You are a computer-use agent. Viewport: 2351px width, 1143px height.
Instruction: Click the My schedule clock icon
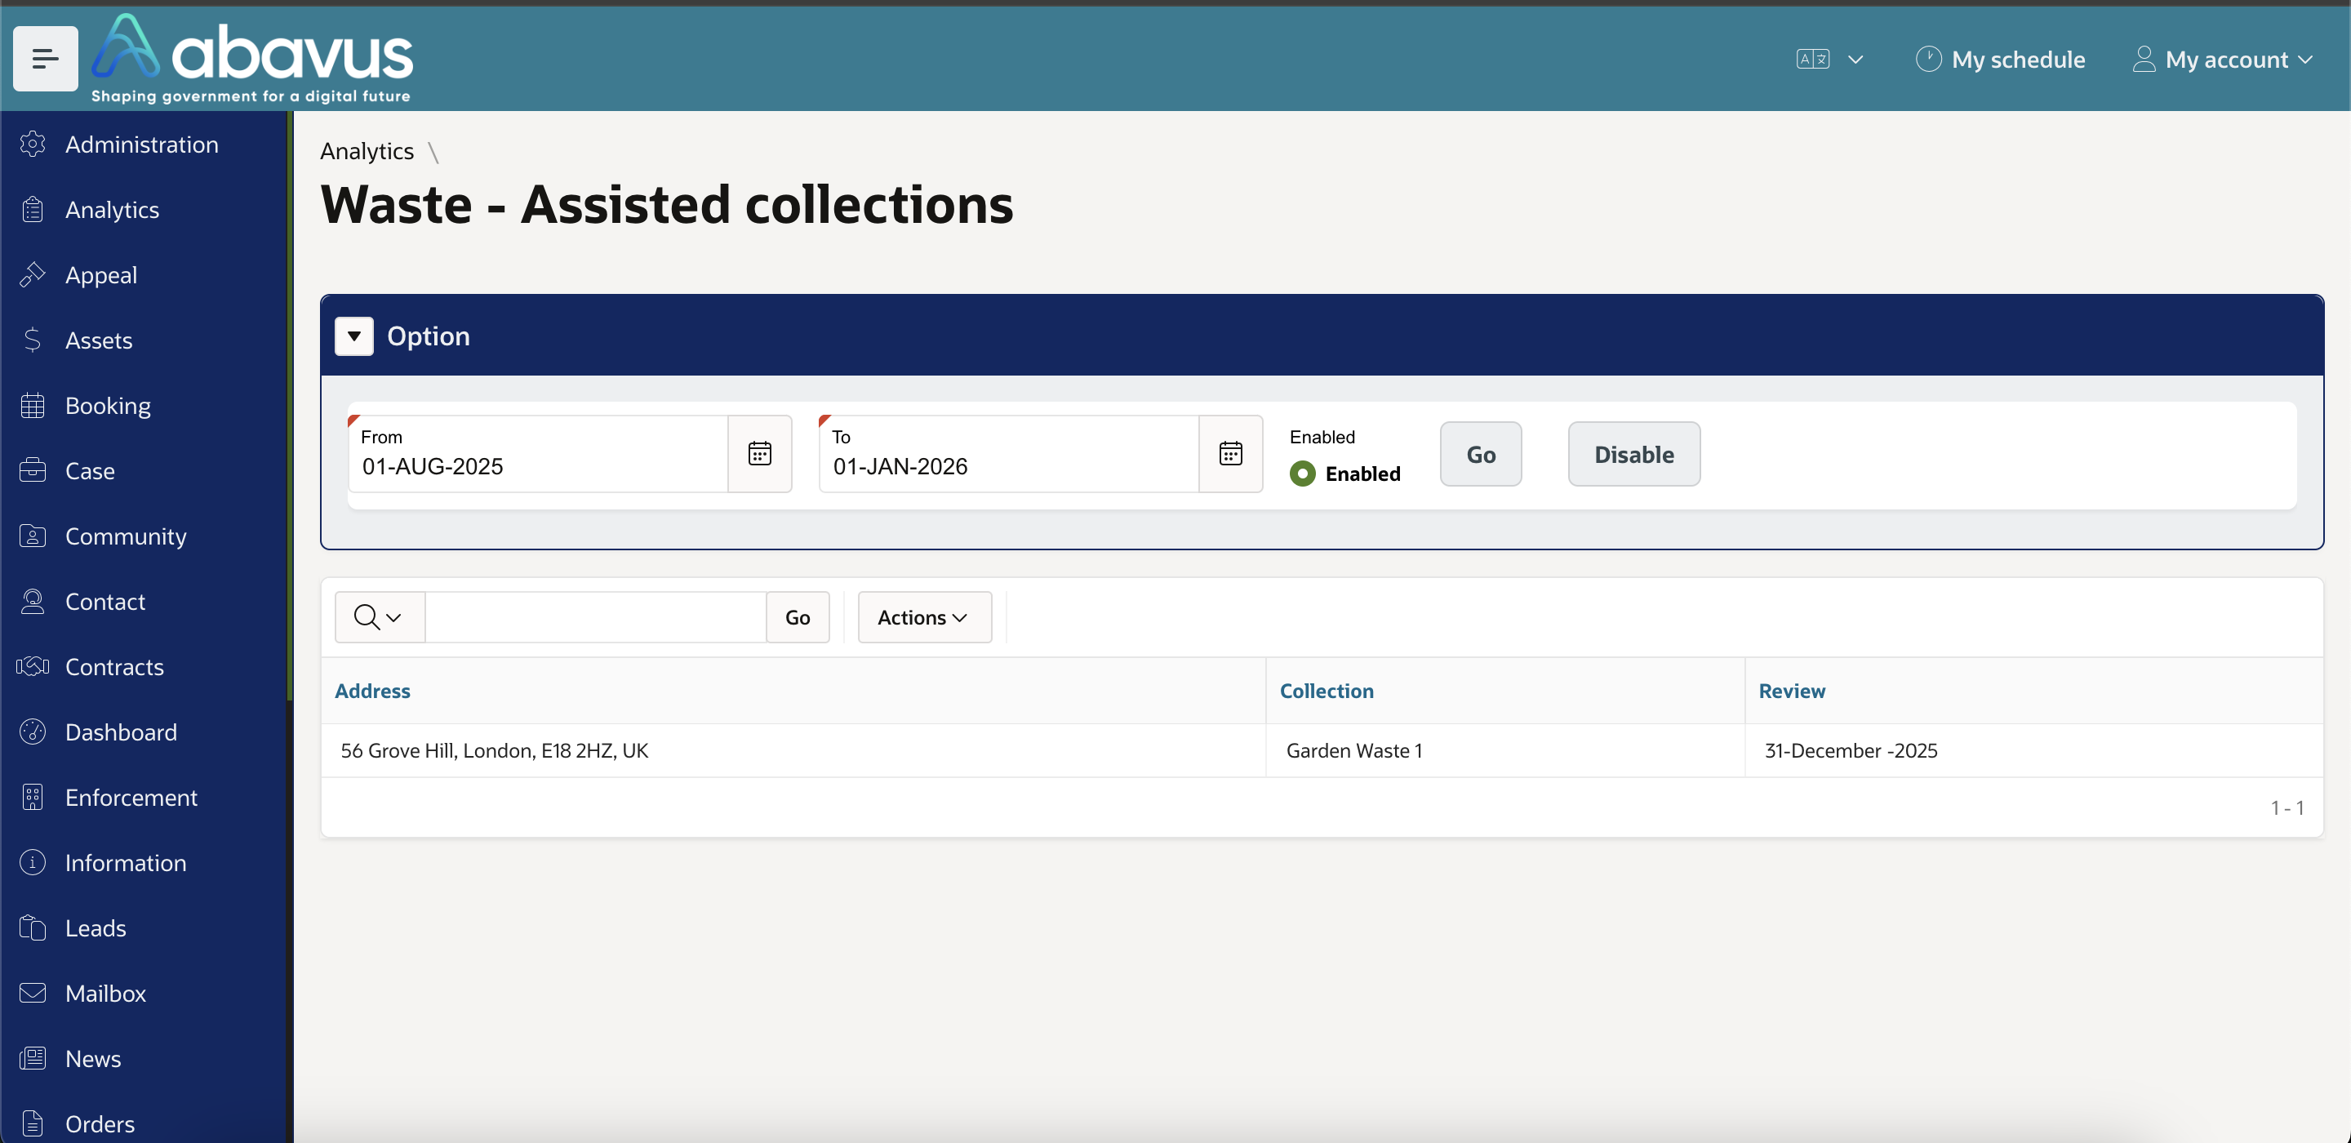coord(1927,60)
